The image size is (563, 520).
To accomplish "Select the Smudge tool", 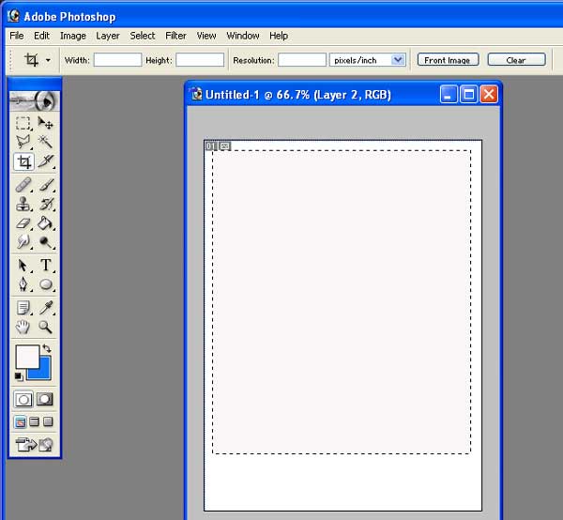I will (x=23, y=242).
